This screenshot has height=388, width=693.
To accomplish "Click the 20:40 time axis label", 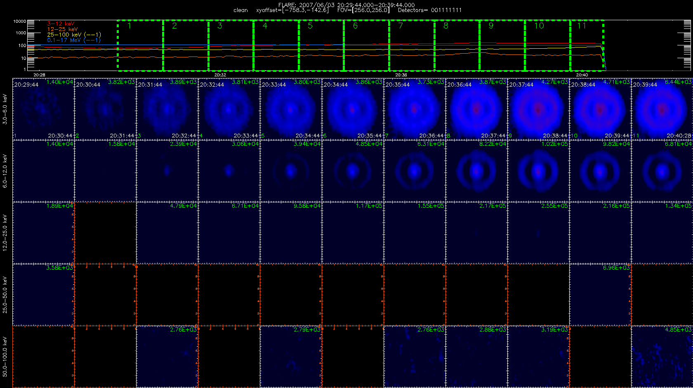I will click(582, 75).
